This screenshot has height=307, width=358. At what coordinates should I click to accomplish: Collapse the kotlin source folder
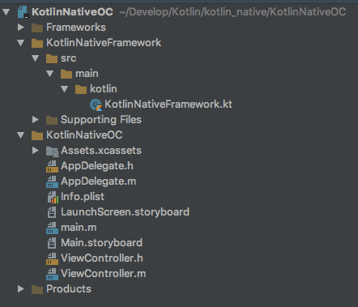click(65, 89)
